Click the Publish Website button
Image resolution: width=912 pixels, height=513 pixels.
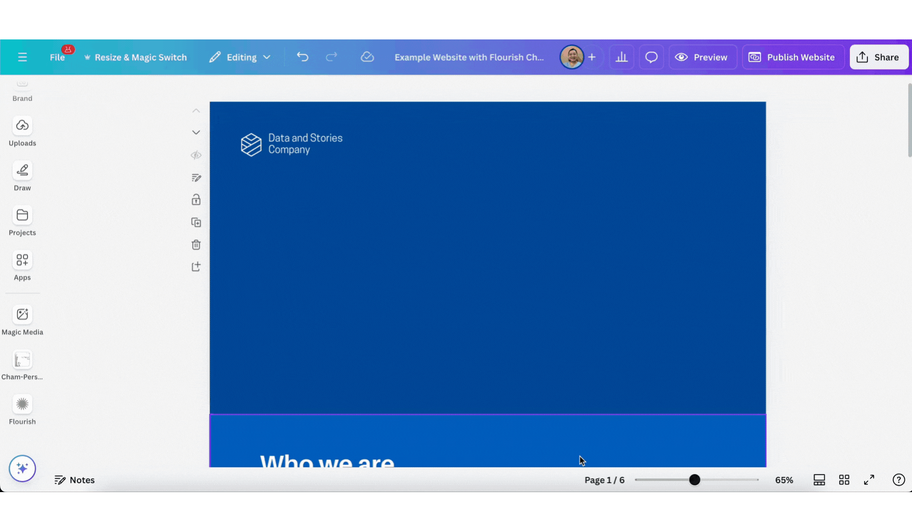pos(792,57)
